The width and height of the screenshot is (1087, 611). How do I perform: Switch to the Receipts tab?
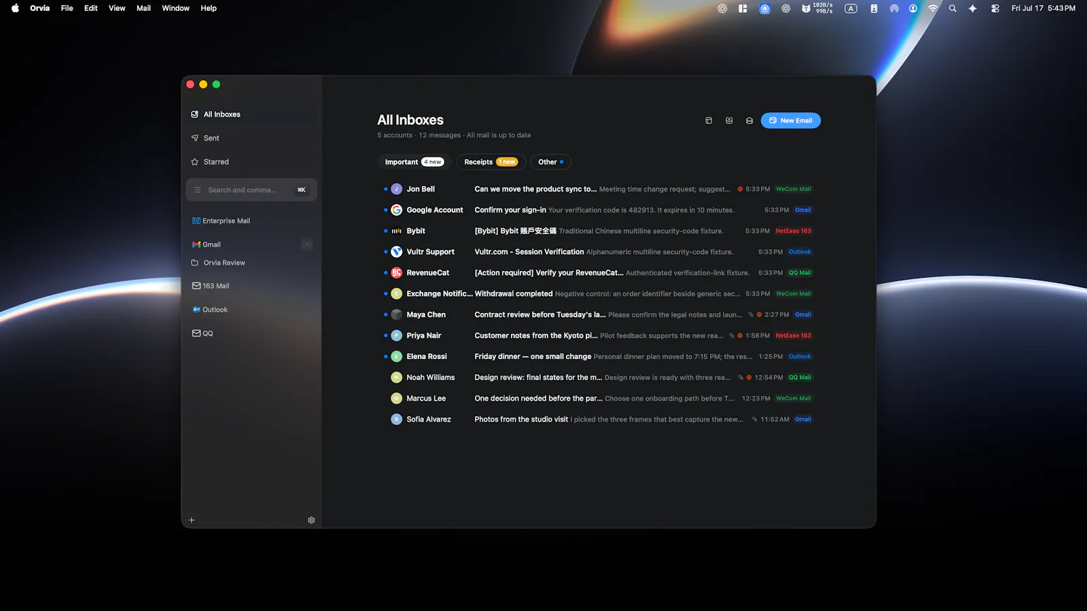(x=491, y=162)
